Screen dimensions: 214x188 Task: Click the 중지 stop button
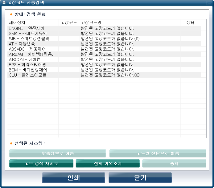(174, 163)
